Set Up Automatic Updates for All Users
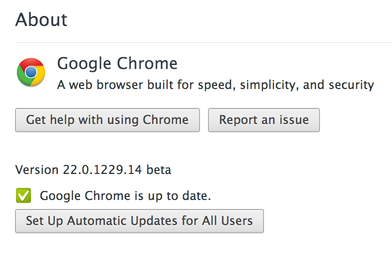 pos(139,220)
